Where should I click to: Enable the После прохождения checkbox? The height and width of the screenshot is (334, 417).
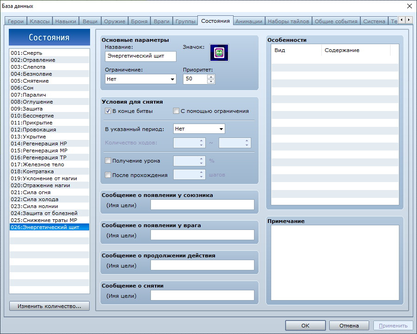[x=108, y=175]
